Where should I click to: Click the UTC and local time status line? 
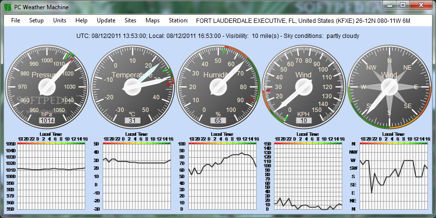[218, 36]
